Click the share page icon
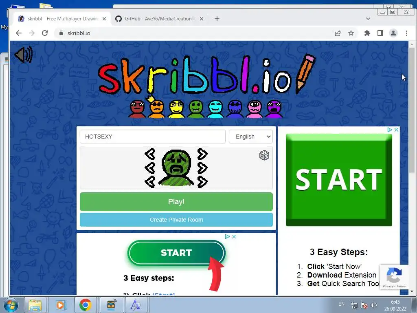Viewport: 417px width, 313px height. coord(338,33)
